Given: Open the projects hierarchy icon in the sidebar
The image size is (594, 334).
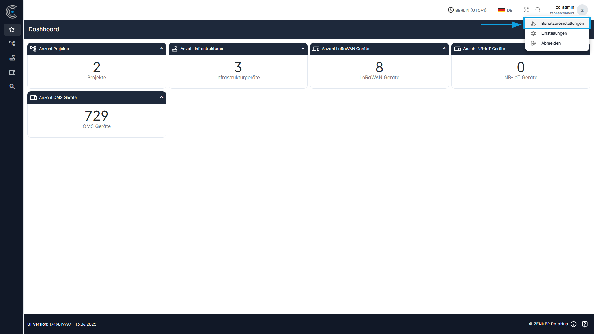Looking at the screenshot, I should (x=12, y=44).
